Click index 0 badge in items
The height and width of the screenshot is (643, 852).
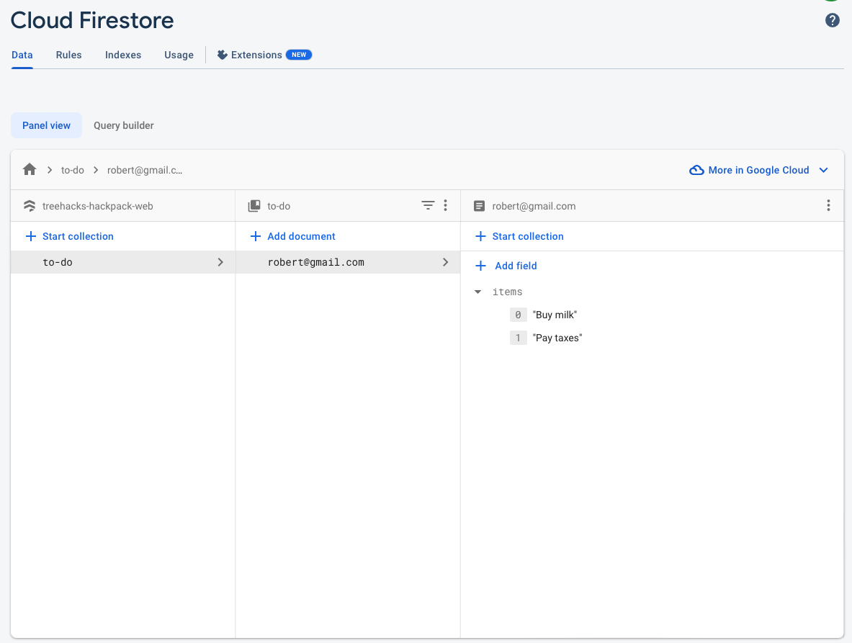[x=518, y=315]
